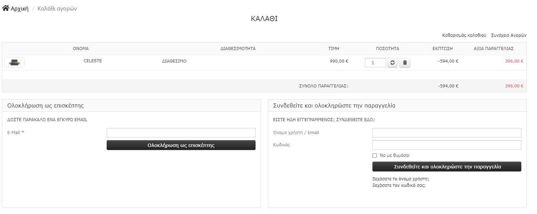Focus the Όνομα χρήστη / Email field
Screen dimensions: 537x214
[x=447, y=133]
